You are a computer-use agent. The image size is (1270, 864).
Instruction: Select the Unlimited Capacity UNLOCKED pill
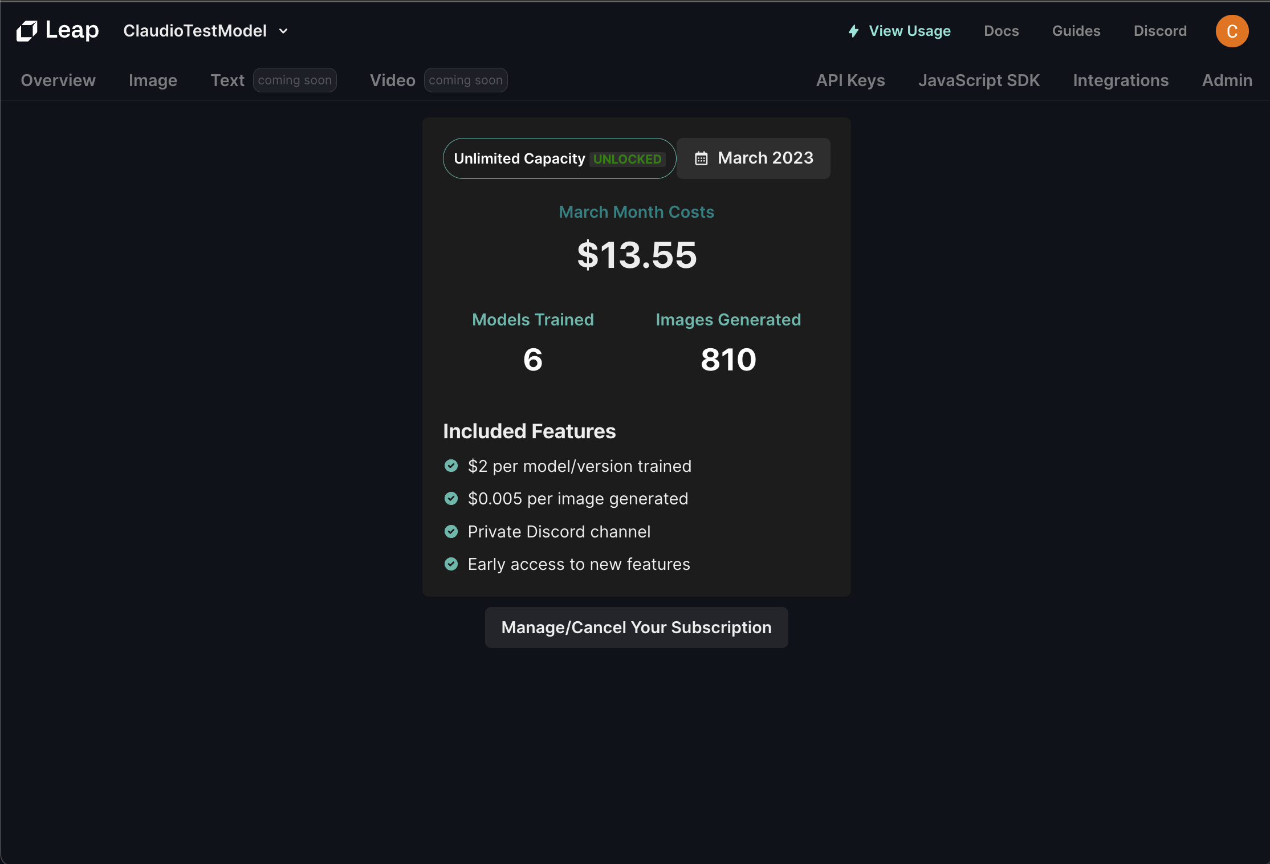559,158
